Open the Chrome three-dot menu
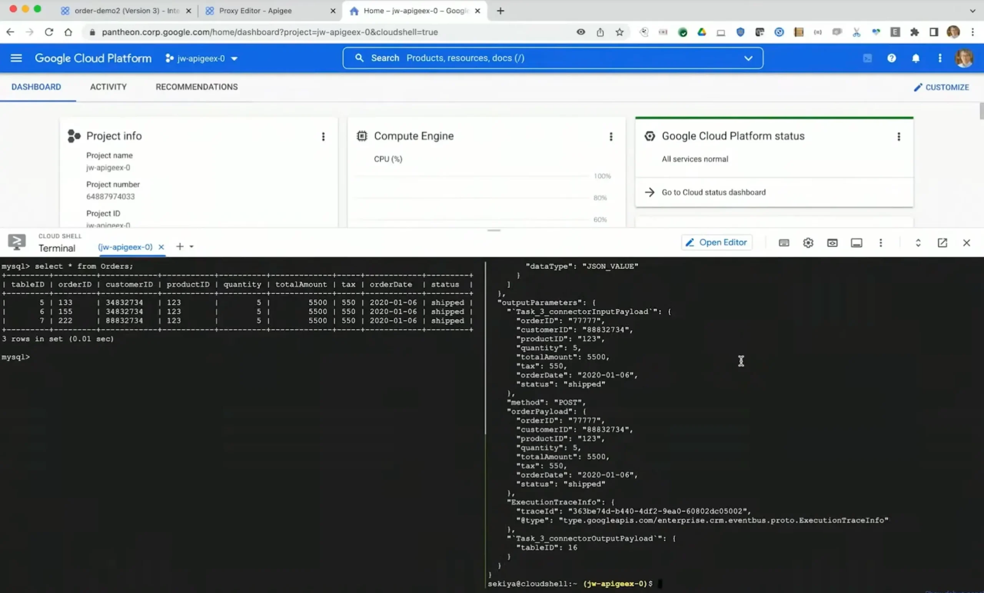This screenshot has height=593, width=984. pyautogui.click(x=973, y=32)
